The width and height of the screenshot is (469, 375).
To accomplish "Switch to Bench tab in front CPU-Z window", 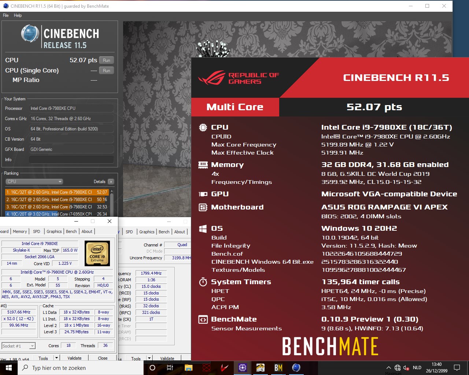I will [71, 231].
